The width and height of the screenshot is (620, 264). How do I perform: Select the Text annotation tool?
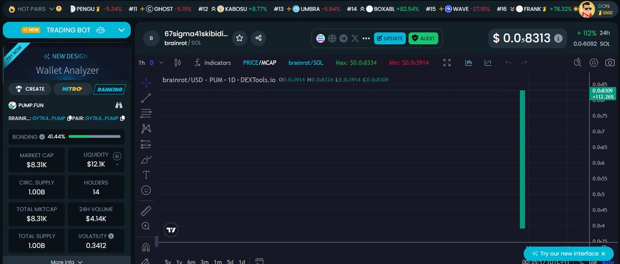(146, 175)
